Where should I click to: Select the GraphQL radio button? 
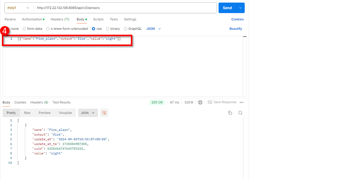point(126,29)
